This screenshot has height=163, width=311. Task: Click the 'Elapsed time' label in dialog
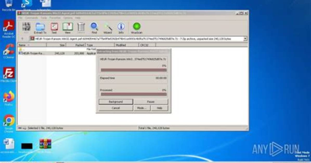pyautogui.click(x=107, y=78)
